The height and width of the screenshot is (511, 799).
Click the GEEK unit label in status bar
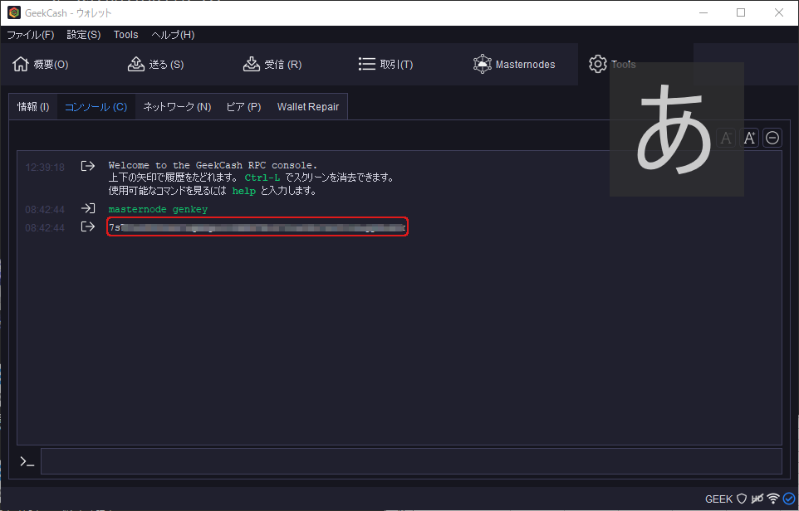click(x=718, y=499)
